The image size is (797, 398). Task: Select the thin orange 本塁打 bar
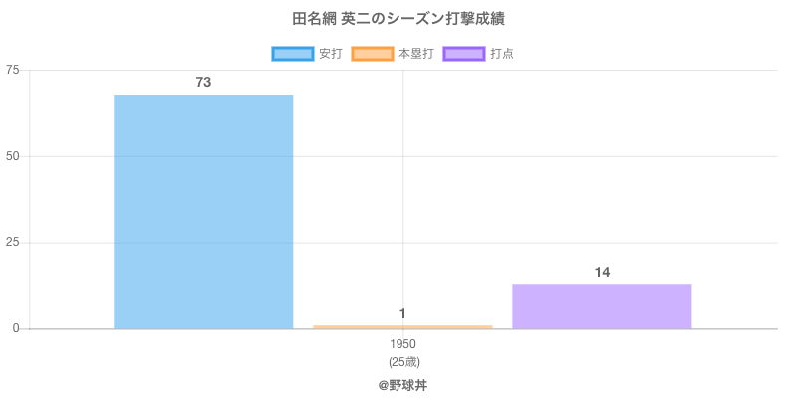402,326
